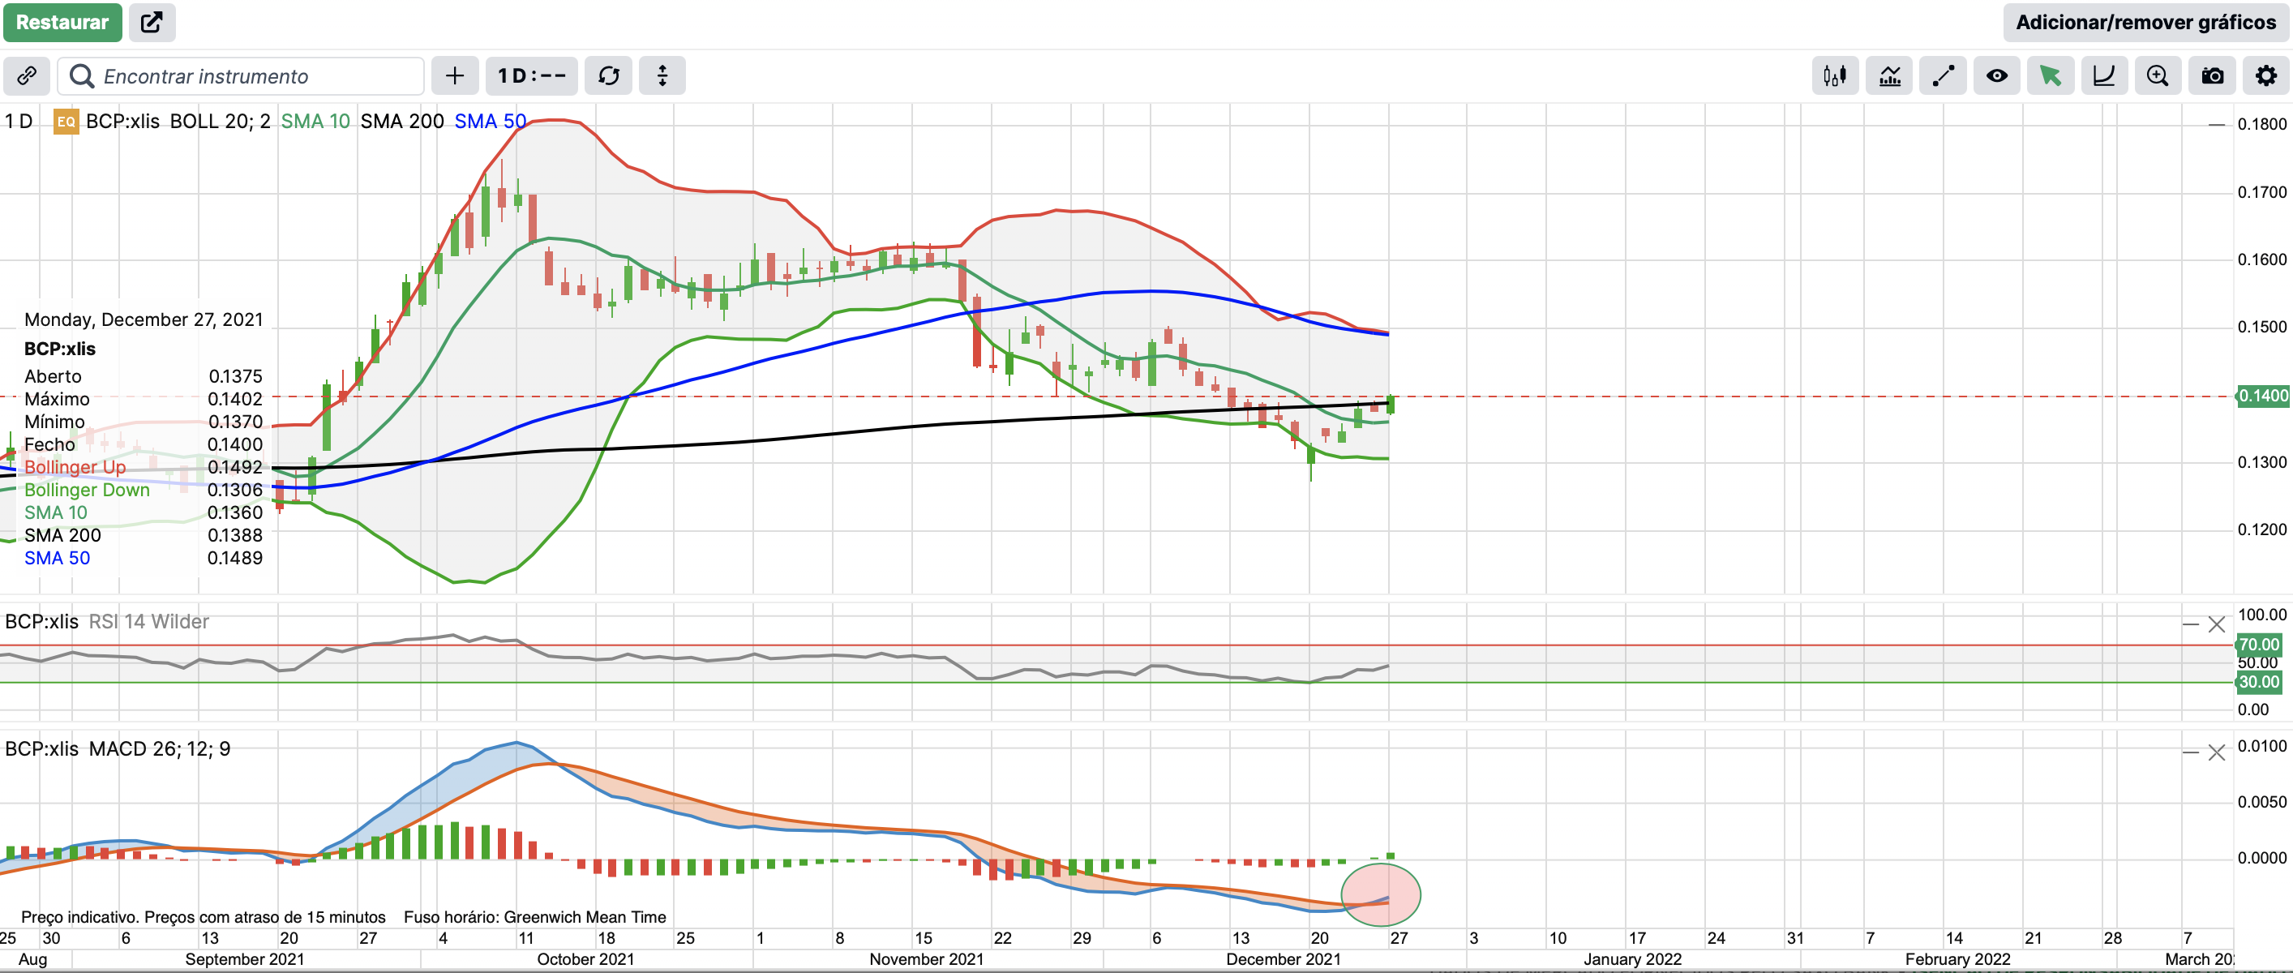This screenshot has width=2293, height=973.
Task: Toggle the eye visibility icon in toolbar
Action: coord(1996,75)
